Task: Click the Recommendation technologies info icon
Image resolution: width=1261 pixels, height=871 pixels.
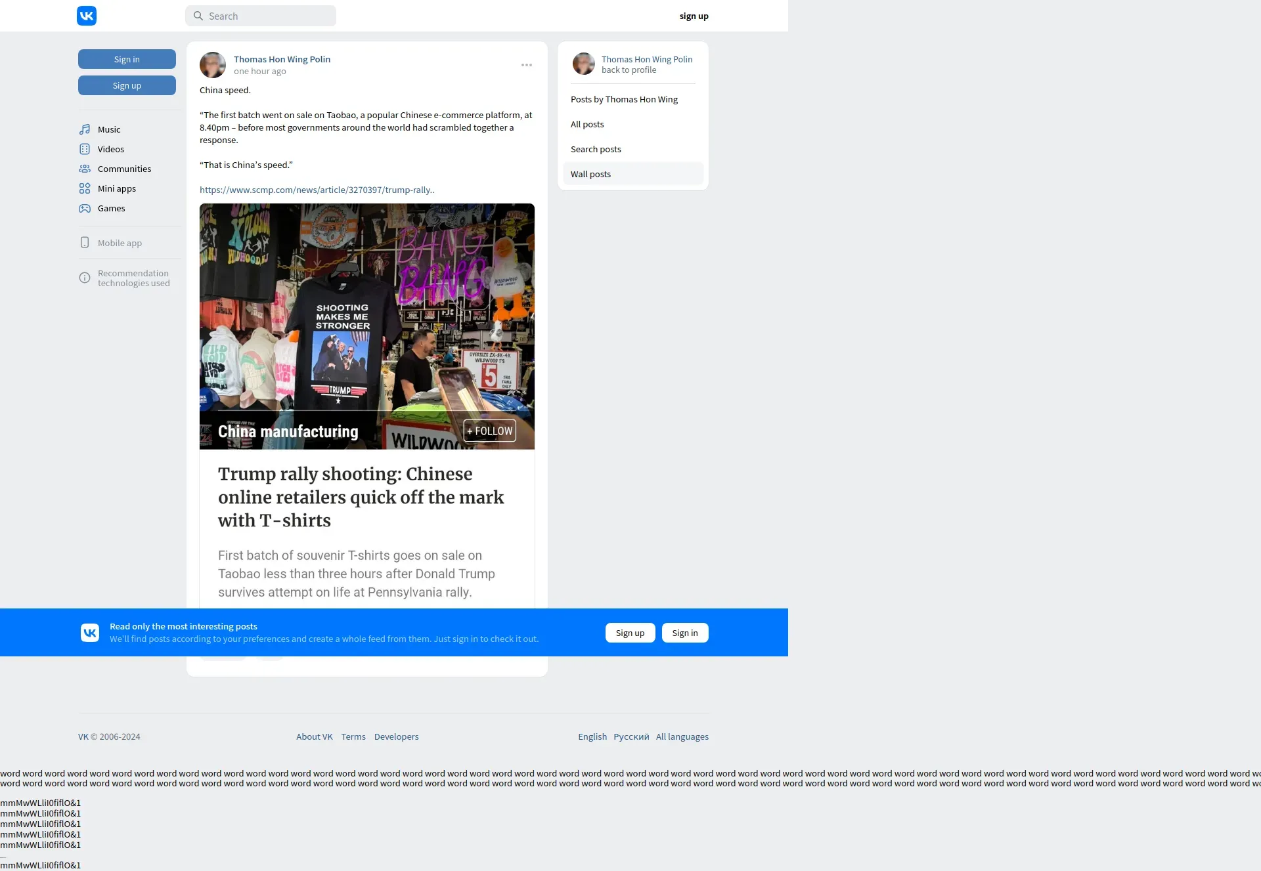Action: [85, 278]
